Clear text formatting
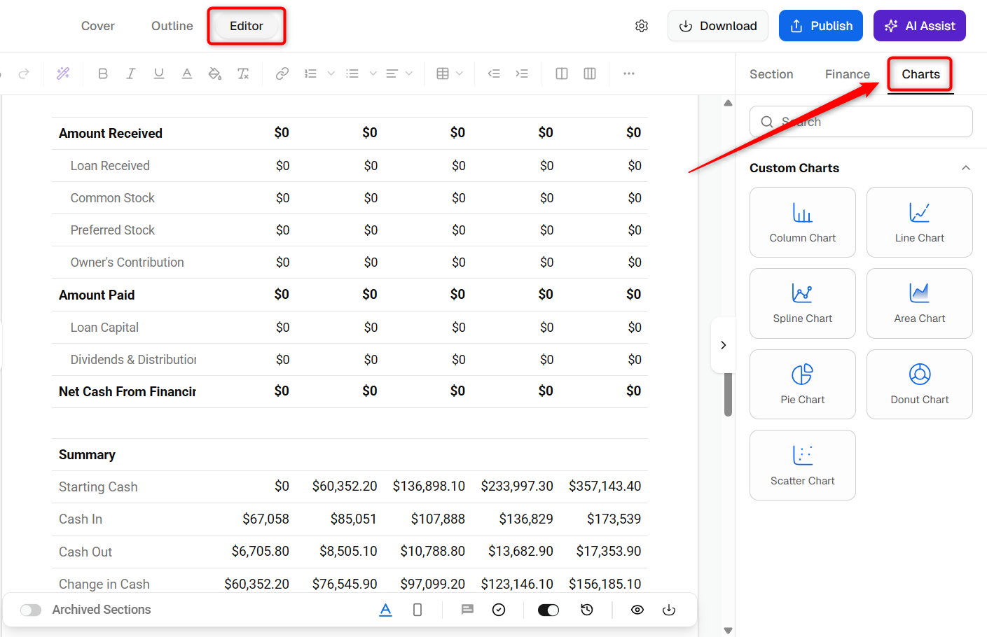The height and width of the screenshot is (637, 987). point(243,73)
